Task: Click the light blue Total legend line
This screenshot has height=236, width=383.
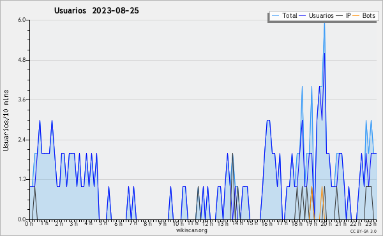Action: 276,16
